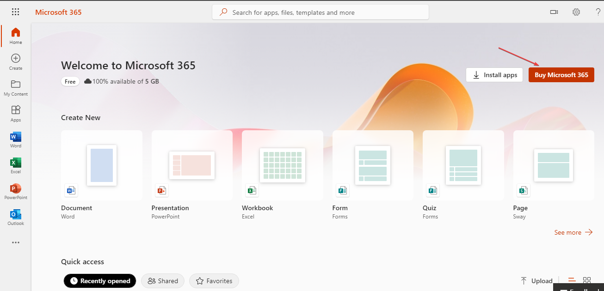
Task: Open the PowerPoint app from sidebar
Action: point(15,190)
